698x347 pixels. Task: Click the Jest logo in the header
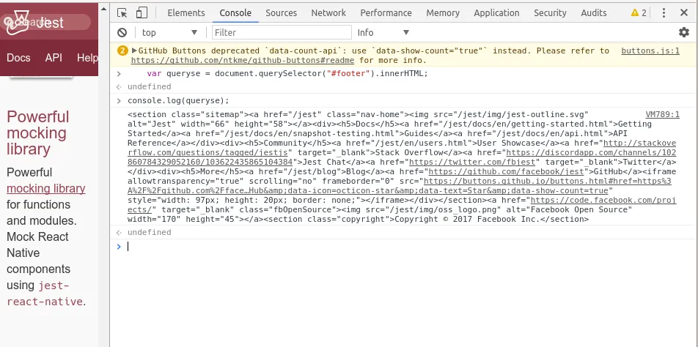pos(18,22)
